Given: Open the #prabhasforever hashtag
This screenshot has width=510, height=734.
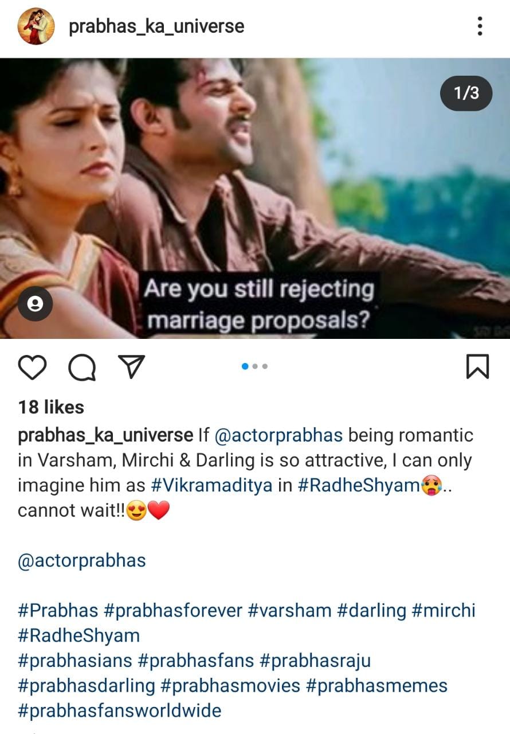Looking at the screenshot, I should [173, 610].
